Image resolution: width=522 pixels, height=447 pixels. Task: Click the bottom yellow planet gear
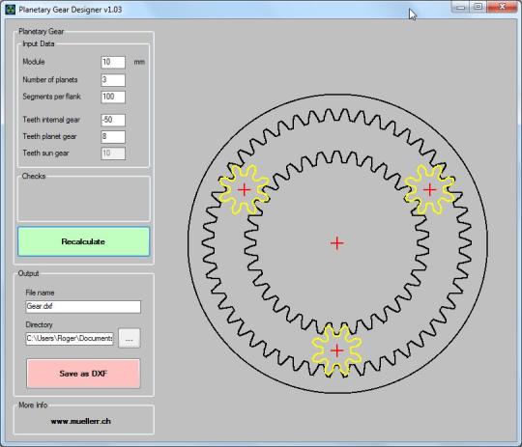pyautogui.click(x=337, y=350)
